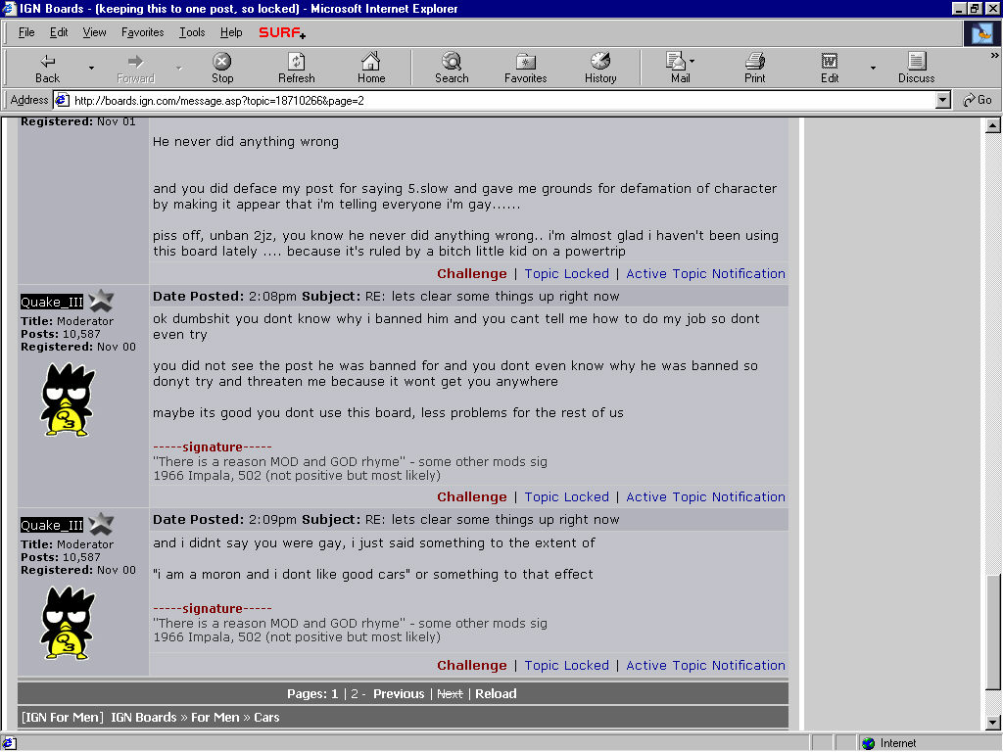Open the Back button history dropdown arrow
Image resolution: width=1003 pixels, height=752 pixels.
pyautogui.click(x=91, y=68)
